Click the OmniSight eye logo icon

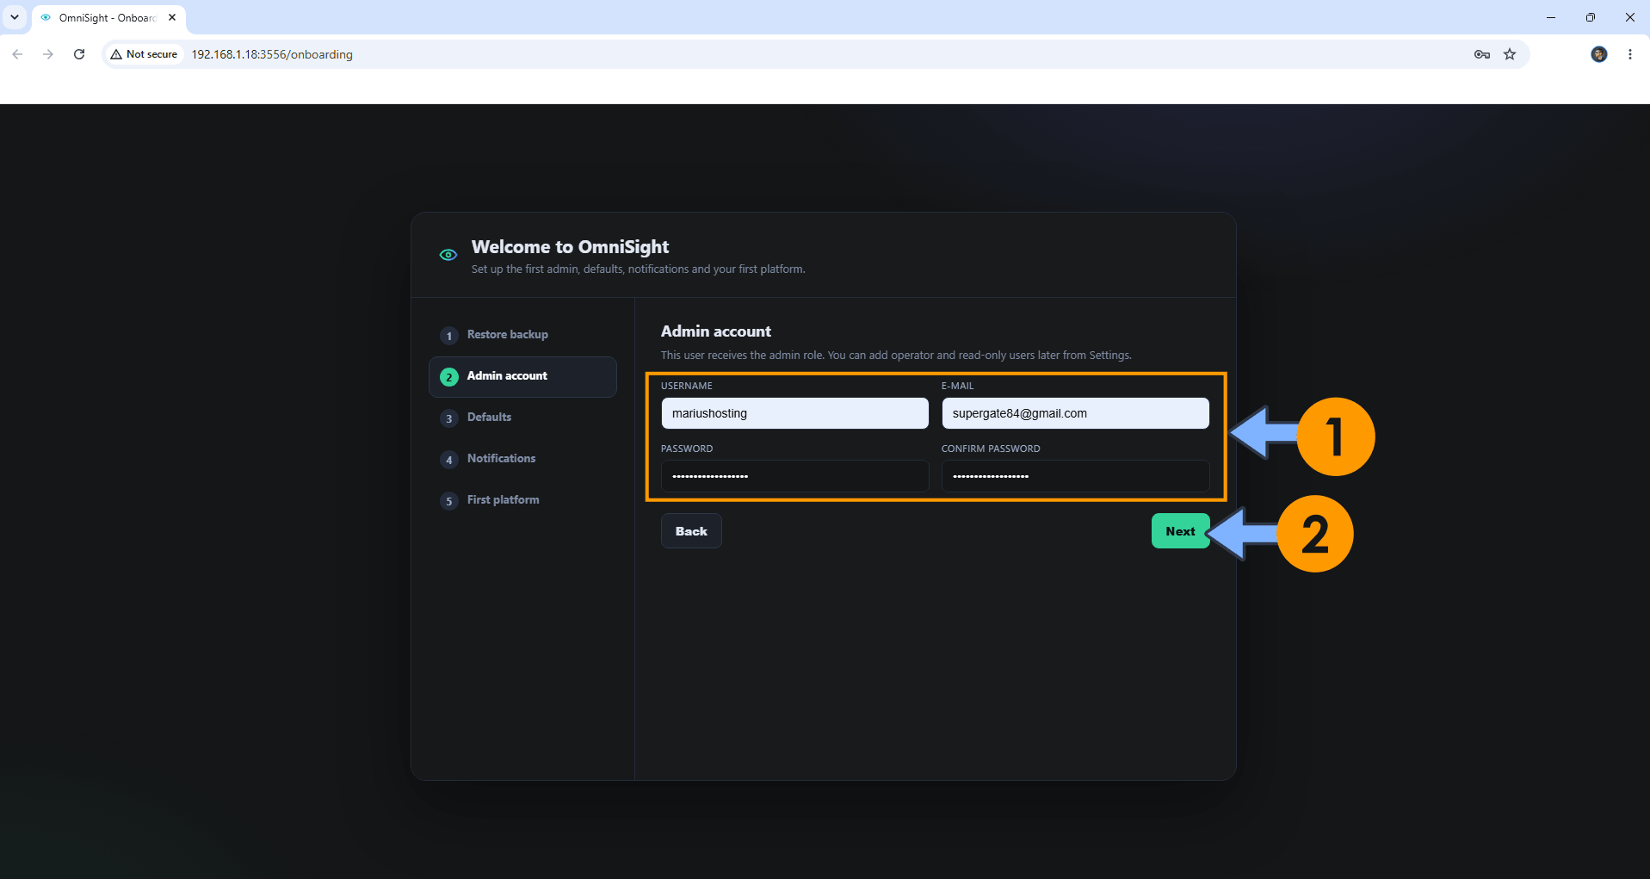(448, 255)
